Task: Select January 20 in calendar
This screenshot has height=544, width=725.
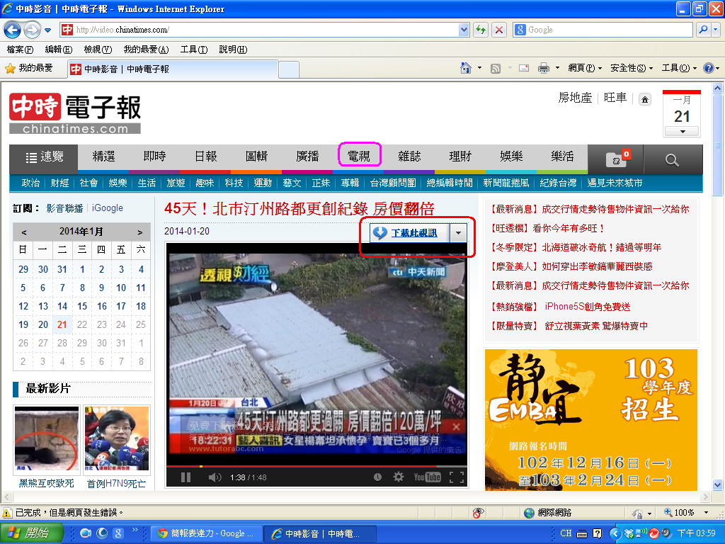Action: click(x=43, y=324)
